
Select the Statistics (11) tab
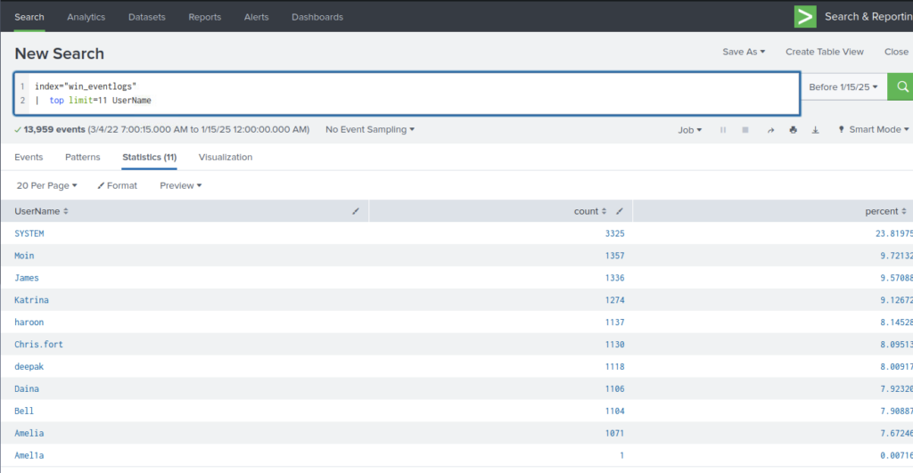(x=149, y=157)
